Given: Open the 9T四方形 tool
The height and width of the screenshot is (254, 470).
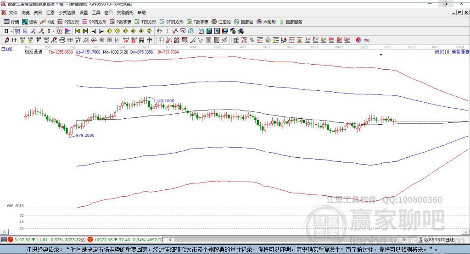Looking at the screenshot, I should [172, 22].
